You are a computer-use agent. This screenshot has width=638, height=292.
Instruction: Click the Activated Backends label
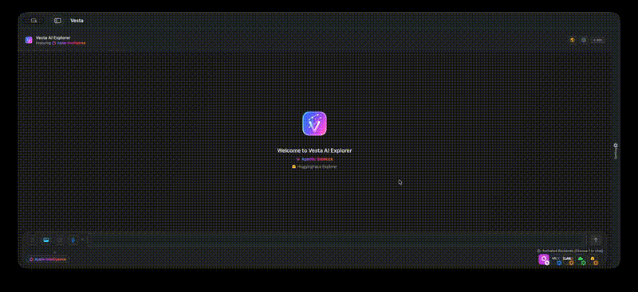click(570, 251)
